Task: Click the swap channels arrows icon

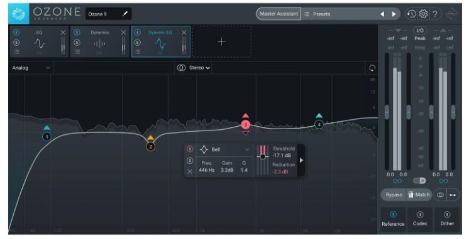Action: 453,195
